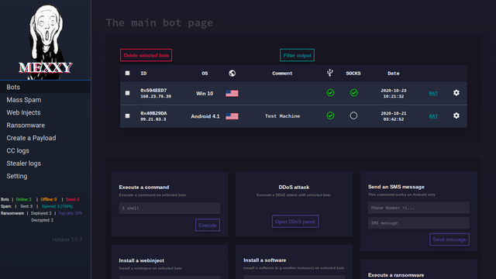Click the US flag in the Test Machine row
This screenshot has height=279, width=496.
(232, 116)
